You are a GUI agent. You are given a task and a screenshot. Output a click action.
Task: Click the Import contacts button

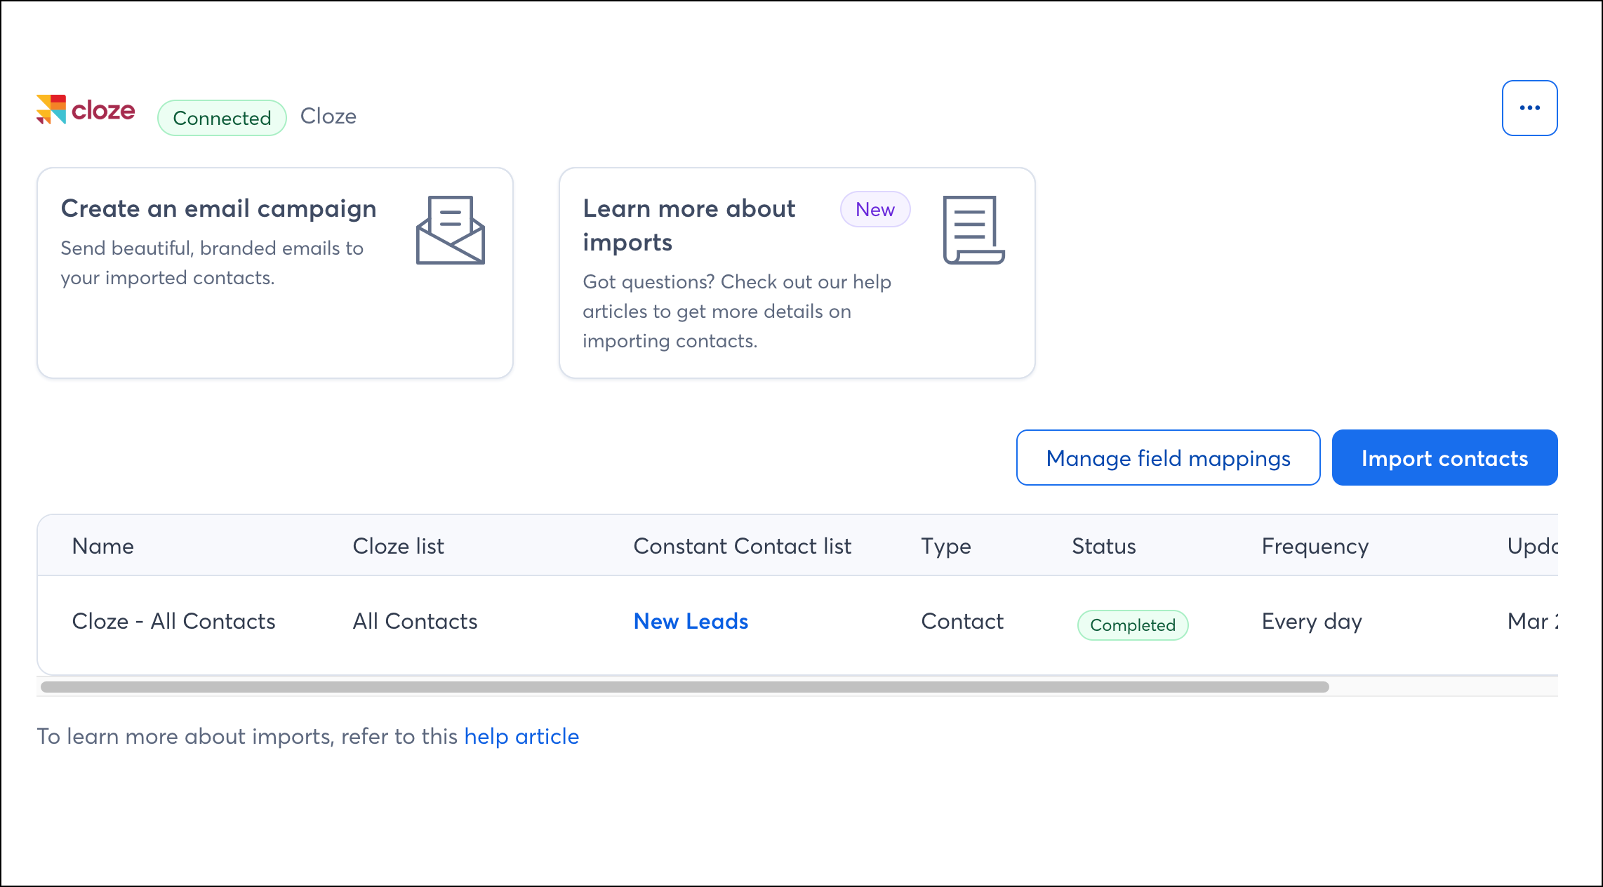click(x=1444, y=458)
